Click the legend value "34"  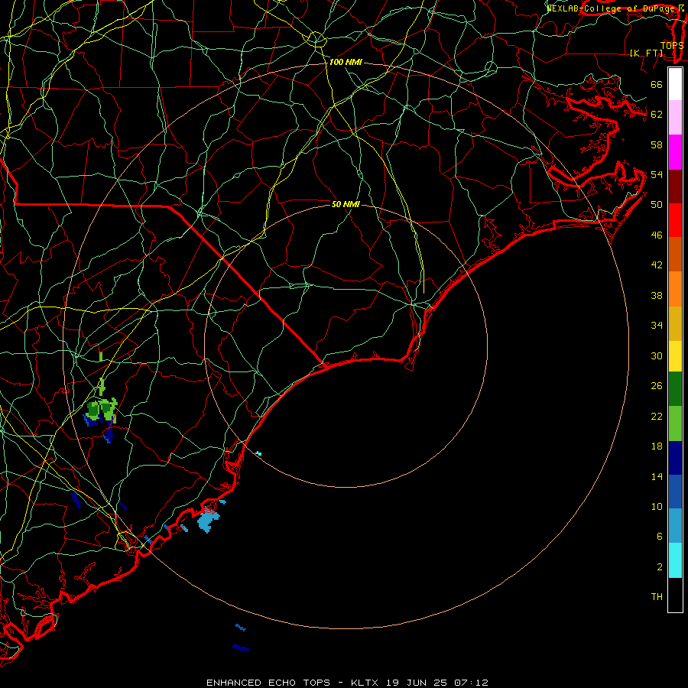point(657,326)
